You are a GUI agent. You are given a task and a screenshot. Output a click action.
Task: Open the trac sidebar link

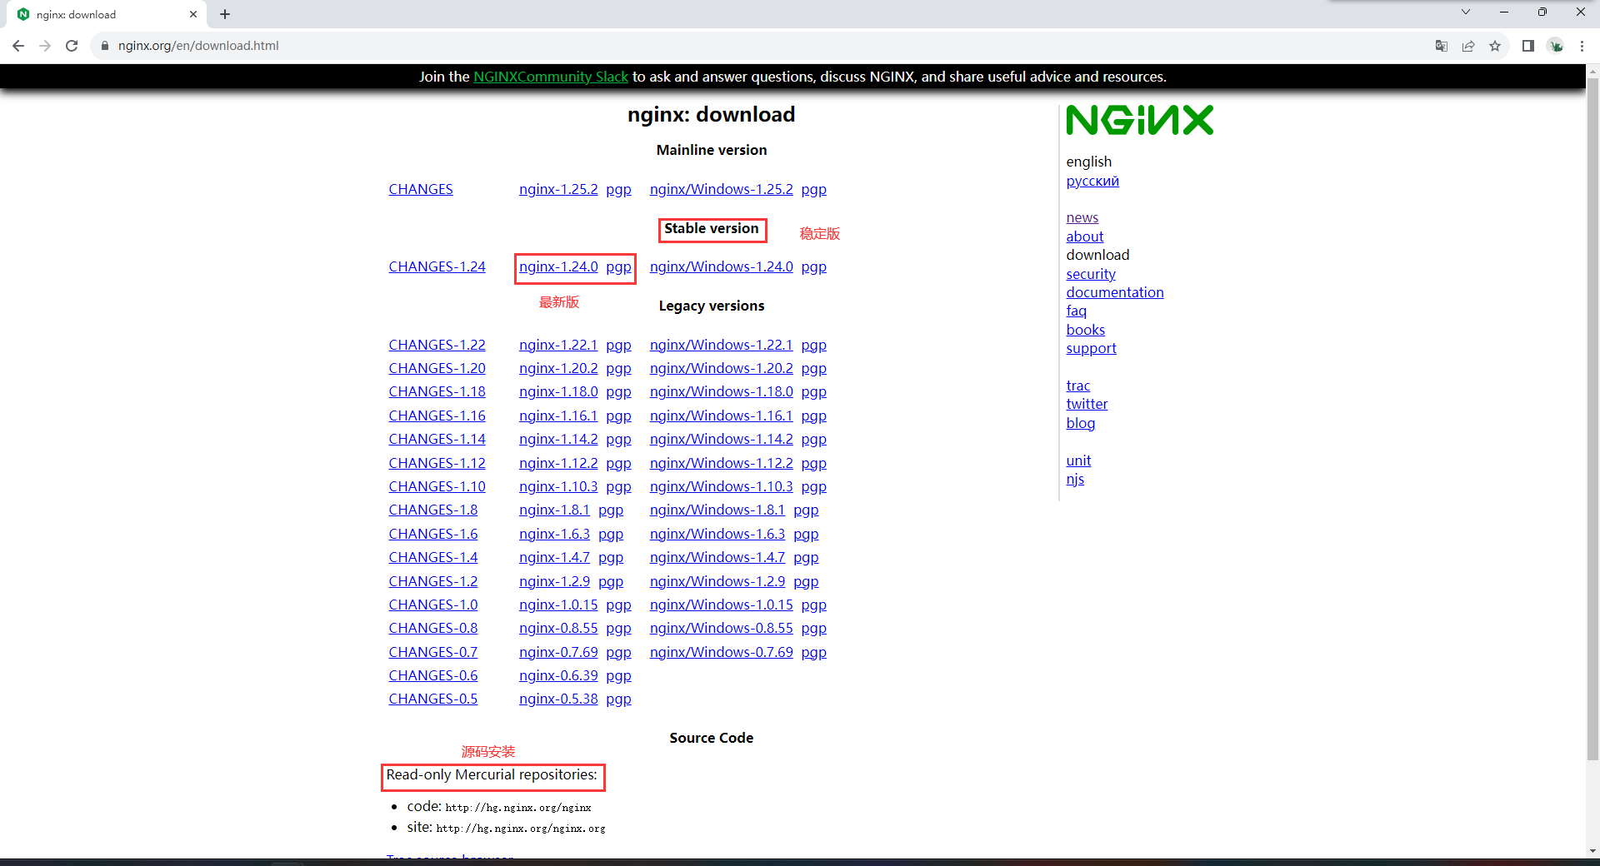pyautogui.click(x=1078, y=386)
